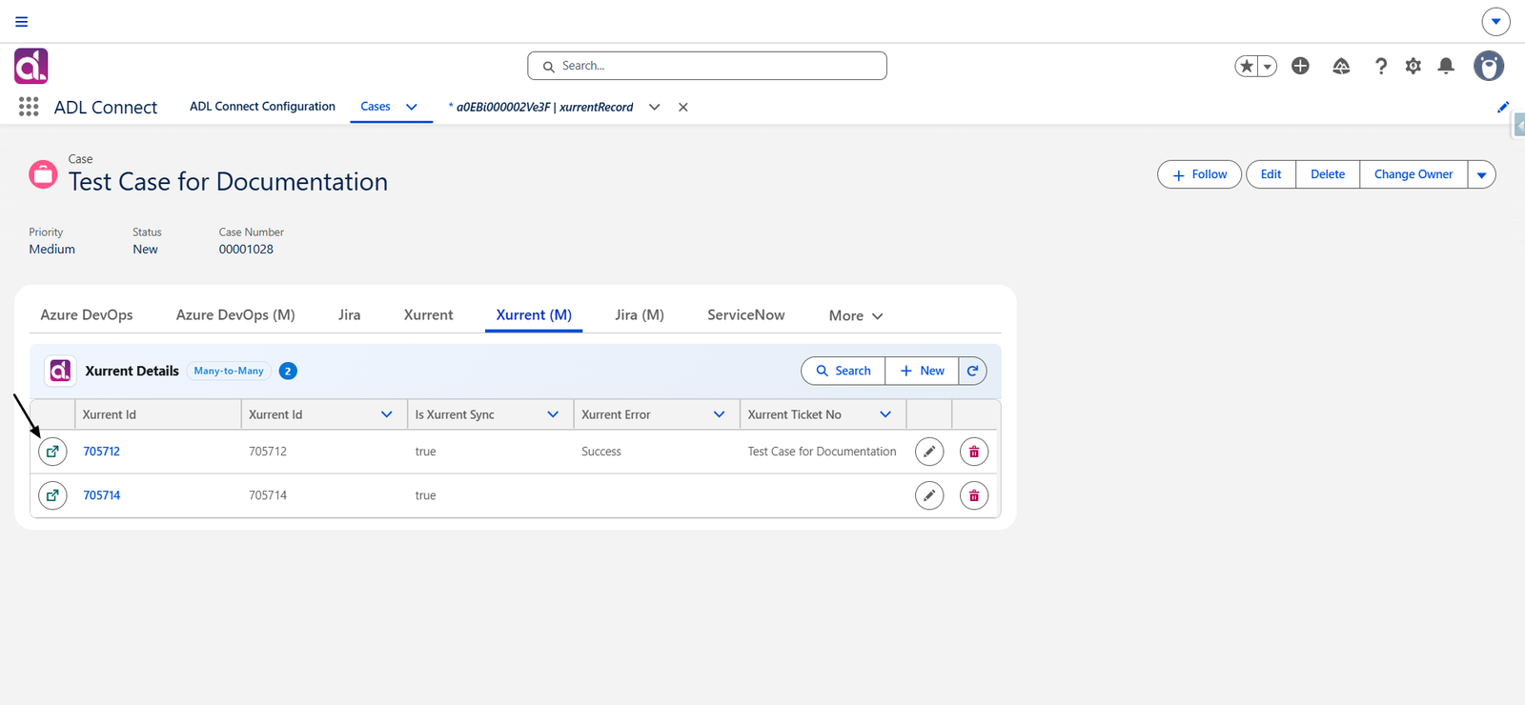Refresh the Xurrent Details list
This screenshot has width=1525, height=705.
(972, 371)
